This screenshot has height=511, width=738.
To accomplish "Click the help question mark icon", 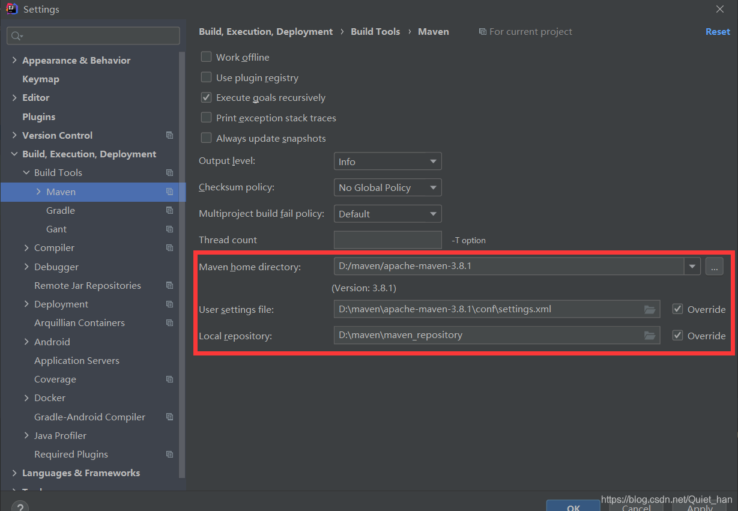I will tap(20, 507).
